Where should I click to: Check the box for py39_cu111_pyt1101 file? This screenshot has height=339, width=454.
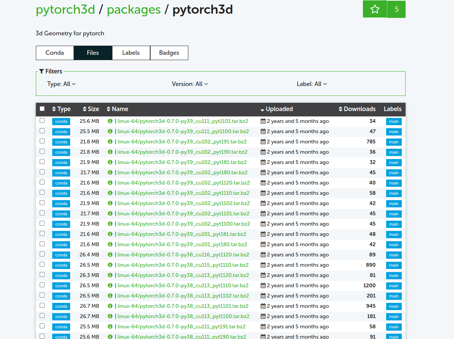[42, 121]
